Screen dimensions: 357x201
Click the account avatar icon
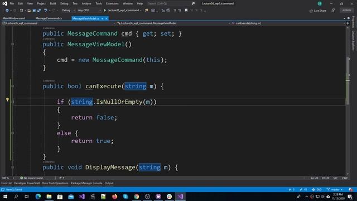320,3
